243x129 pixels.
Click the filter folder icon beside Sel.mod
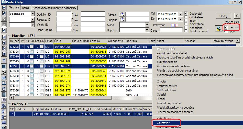pos(218,29)
